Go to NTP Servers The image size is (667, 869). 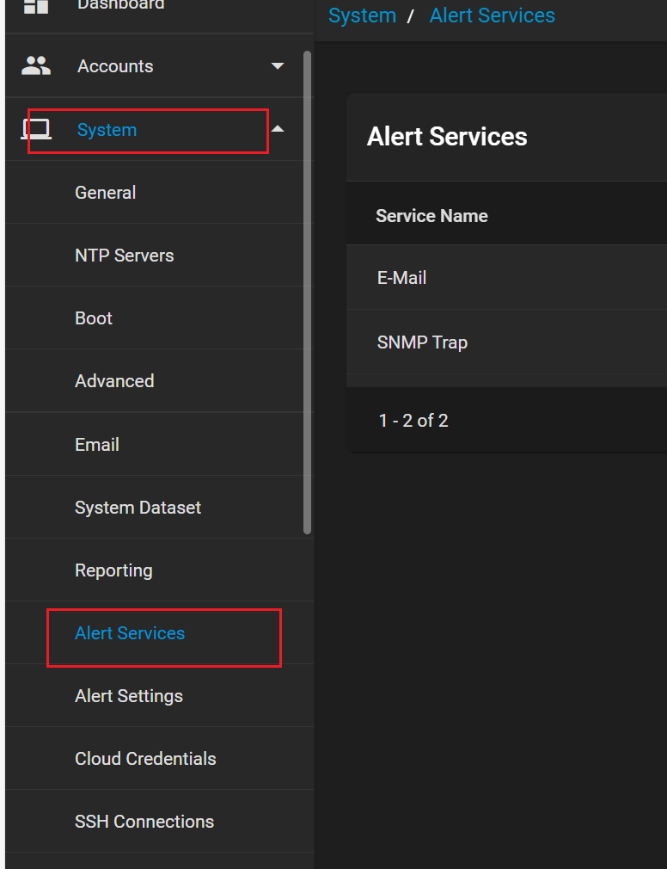(x=125, y=256)
